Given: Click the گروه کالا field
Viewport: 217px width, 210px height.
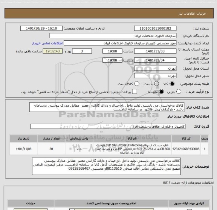Looking at the screenshot, I should 108,126.
